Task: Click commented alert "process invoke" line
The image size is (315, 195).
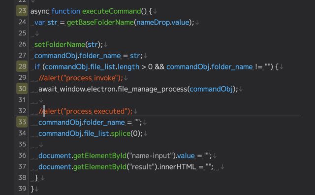Action: click(81, 78)
